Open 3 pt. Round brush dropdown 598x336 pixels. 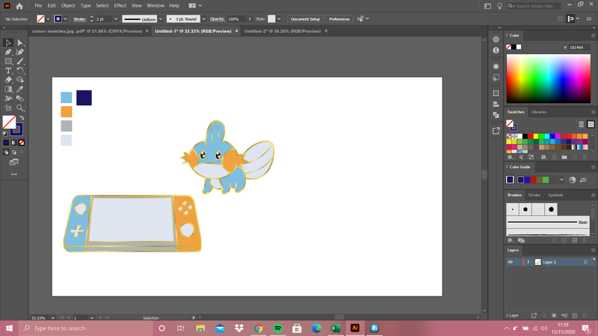[x=203, y=19]
